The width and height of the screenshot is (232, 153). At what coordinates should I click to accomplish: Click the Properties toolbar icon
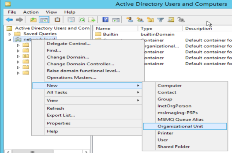pyautogui.click(x=71, y=20)
